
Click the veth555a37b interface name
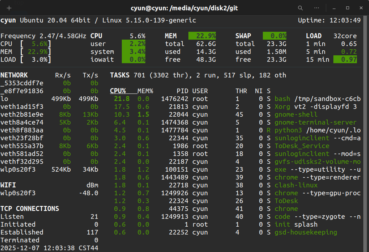point(22,146)
